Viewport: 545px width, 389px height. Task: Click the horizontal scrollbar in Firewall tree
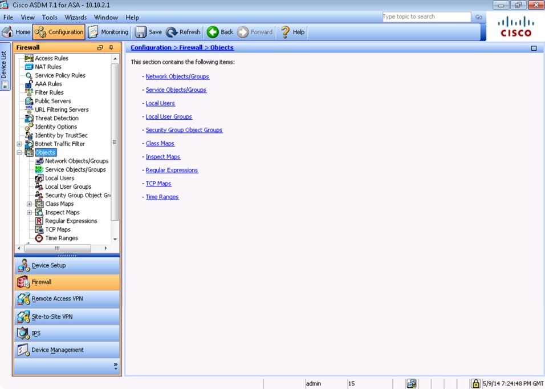tap(57, 248)
